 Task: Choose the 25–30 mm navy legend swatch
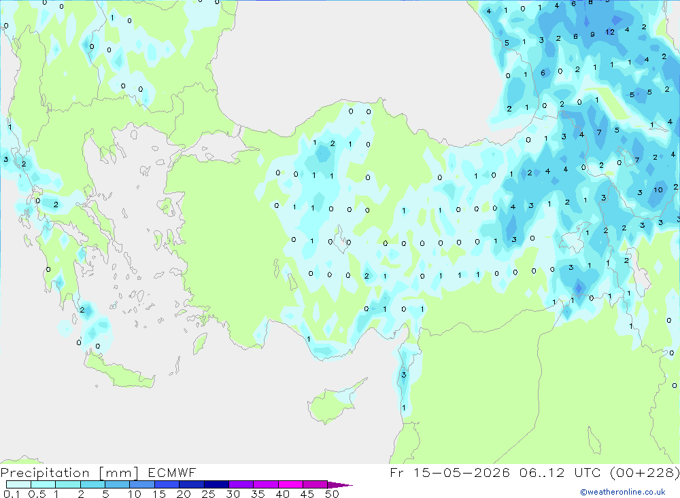pos(216,484)
